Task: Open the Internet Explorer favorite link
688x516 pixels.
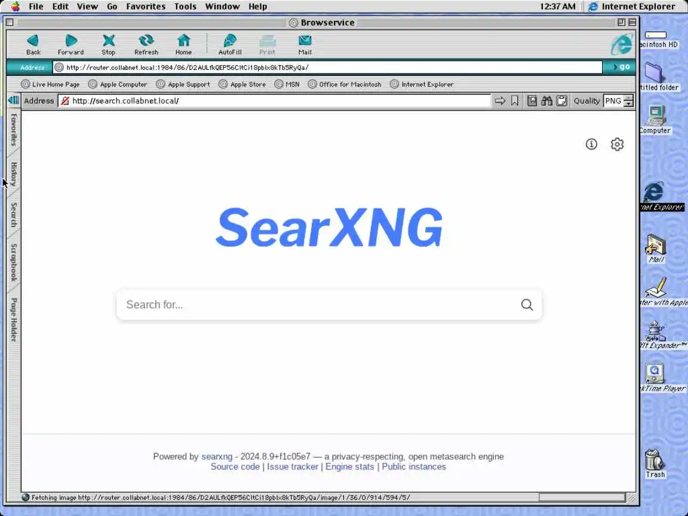Action: click(422, 84)
